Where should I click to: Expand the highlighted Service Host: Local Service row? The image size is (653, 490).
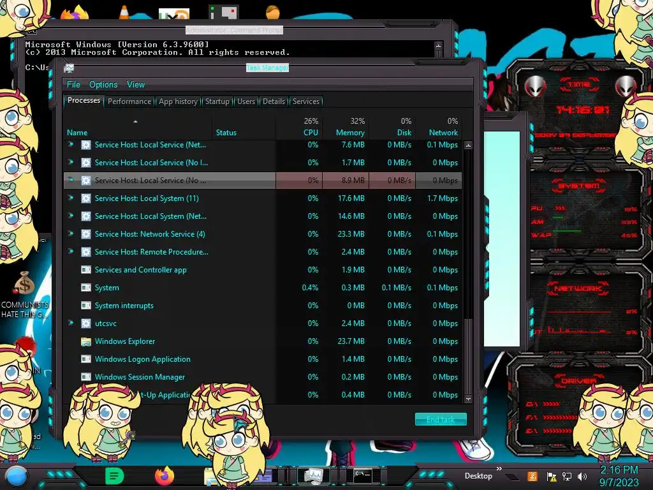tap(71, 180)
